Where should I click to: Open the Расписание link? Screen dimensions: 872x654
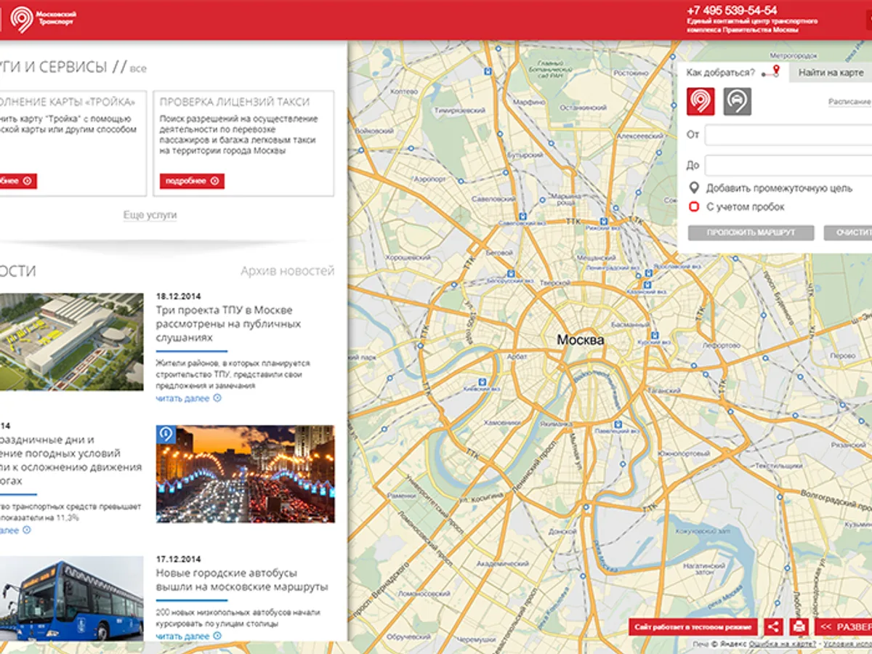pyautogui.click(x=849, y=102)
